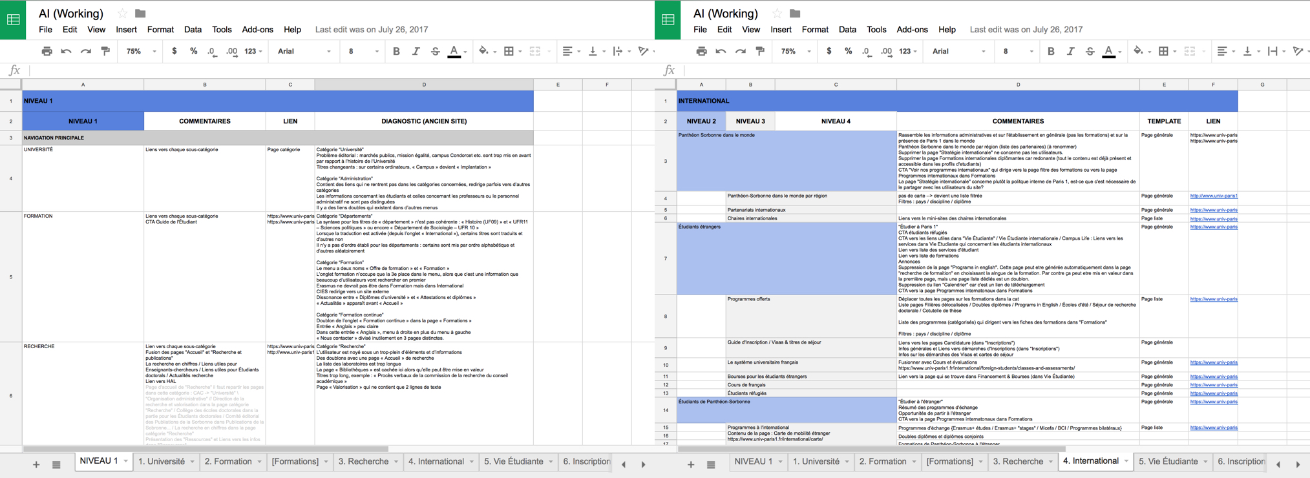The width and height of the screenshot is (1310, 478).
Task: Open the Format menu in the right window
Action: tap(815, 29)
